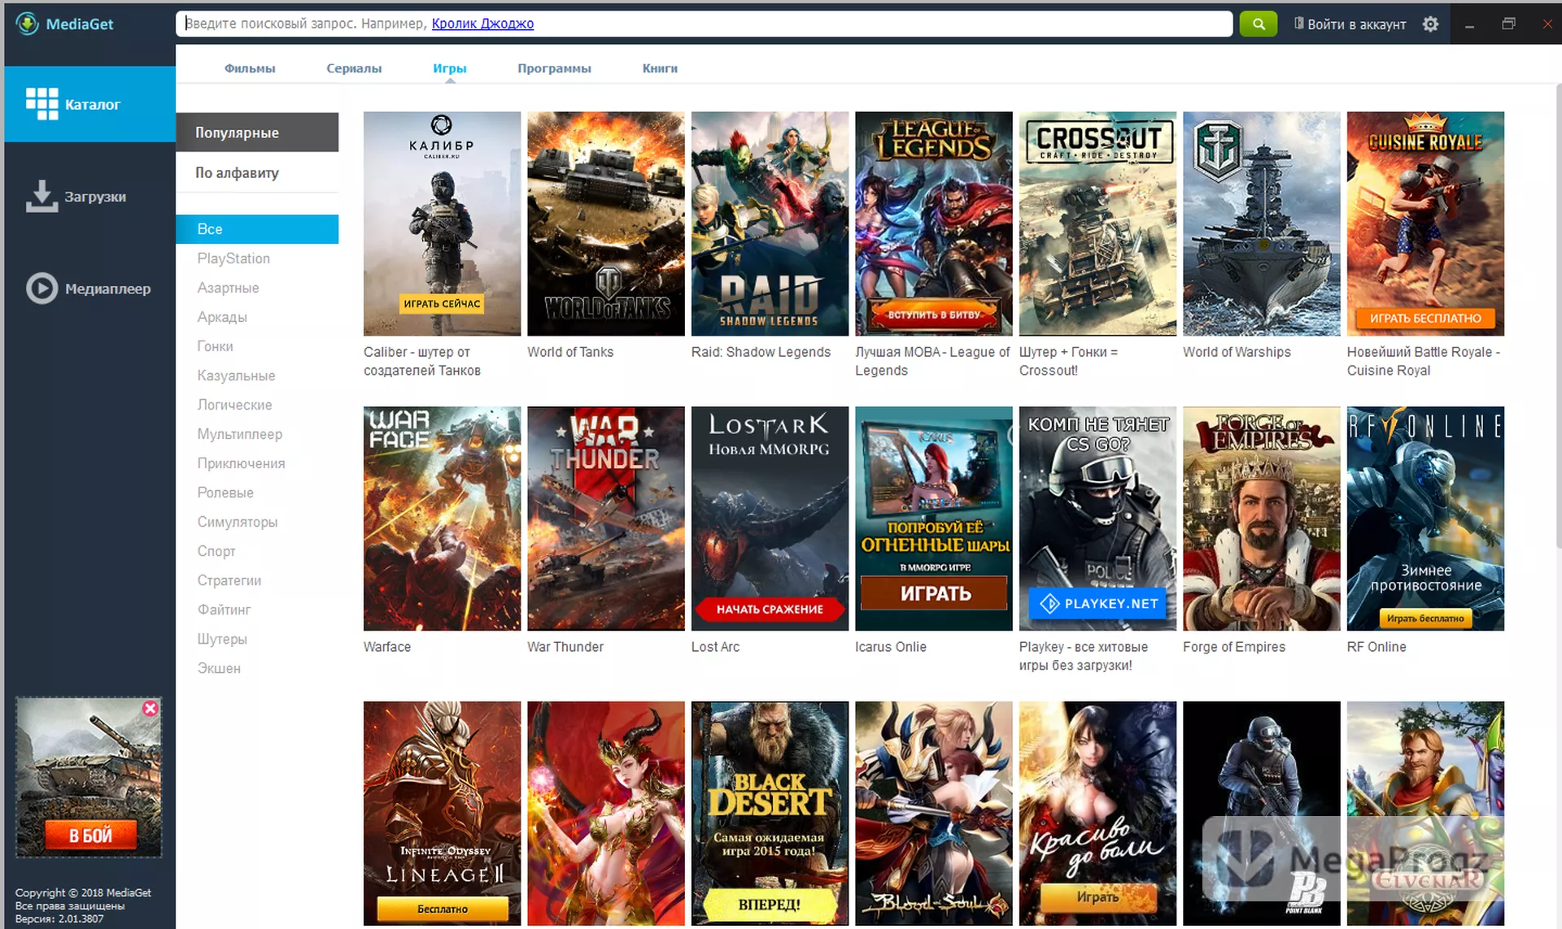1562x929 pixels.
Task: Follow the Кролик Джоджо example link
Action: [x=482, y=24]
